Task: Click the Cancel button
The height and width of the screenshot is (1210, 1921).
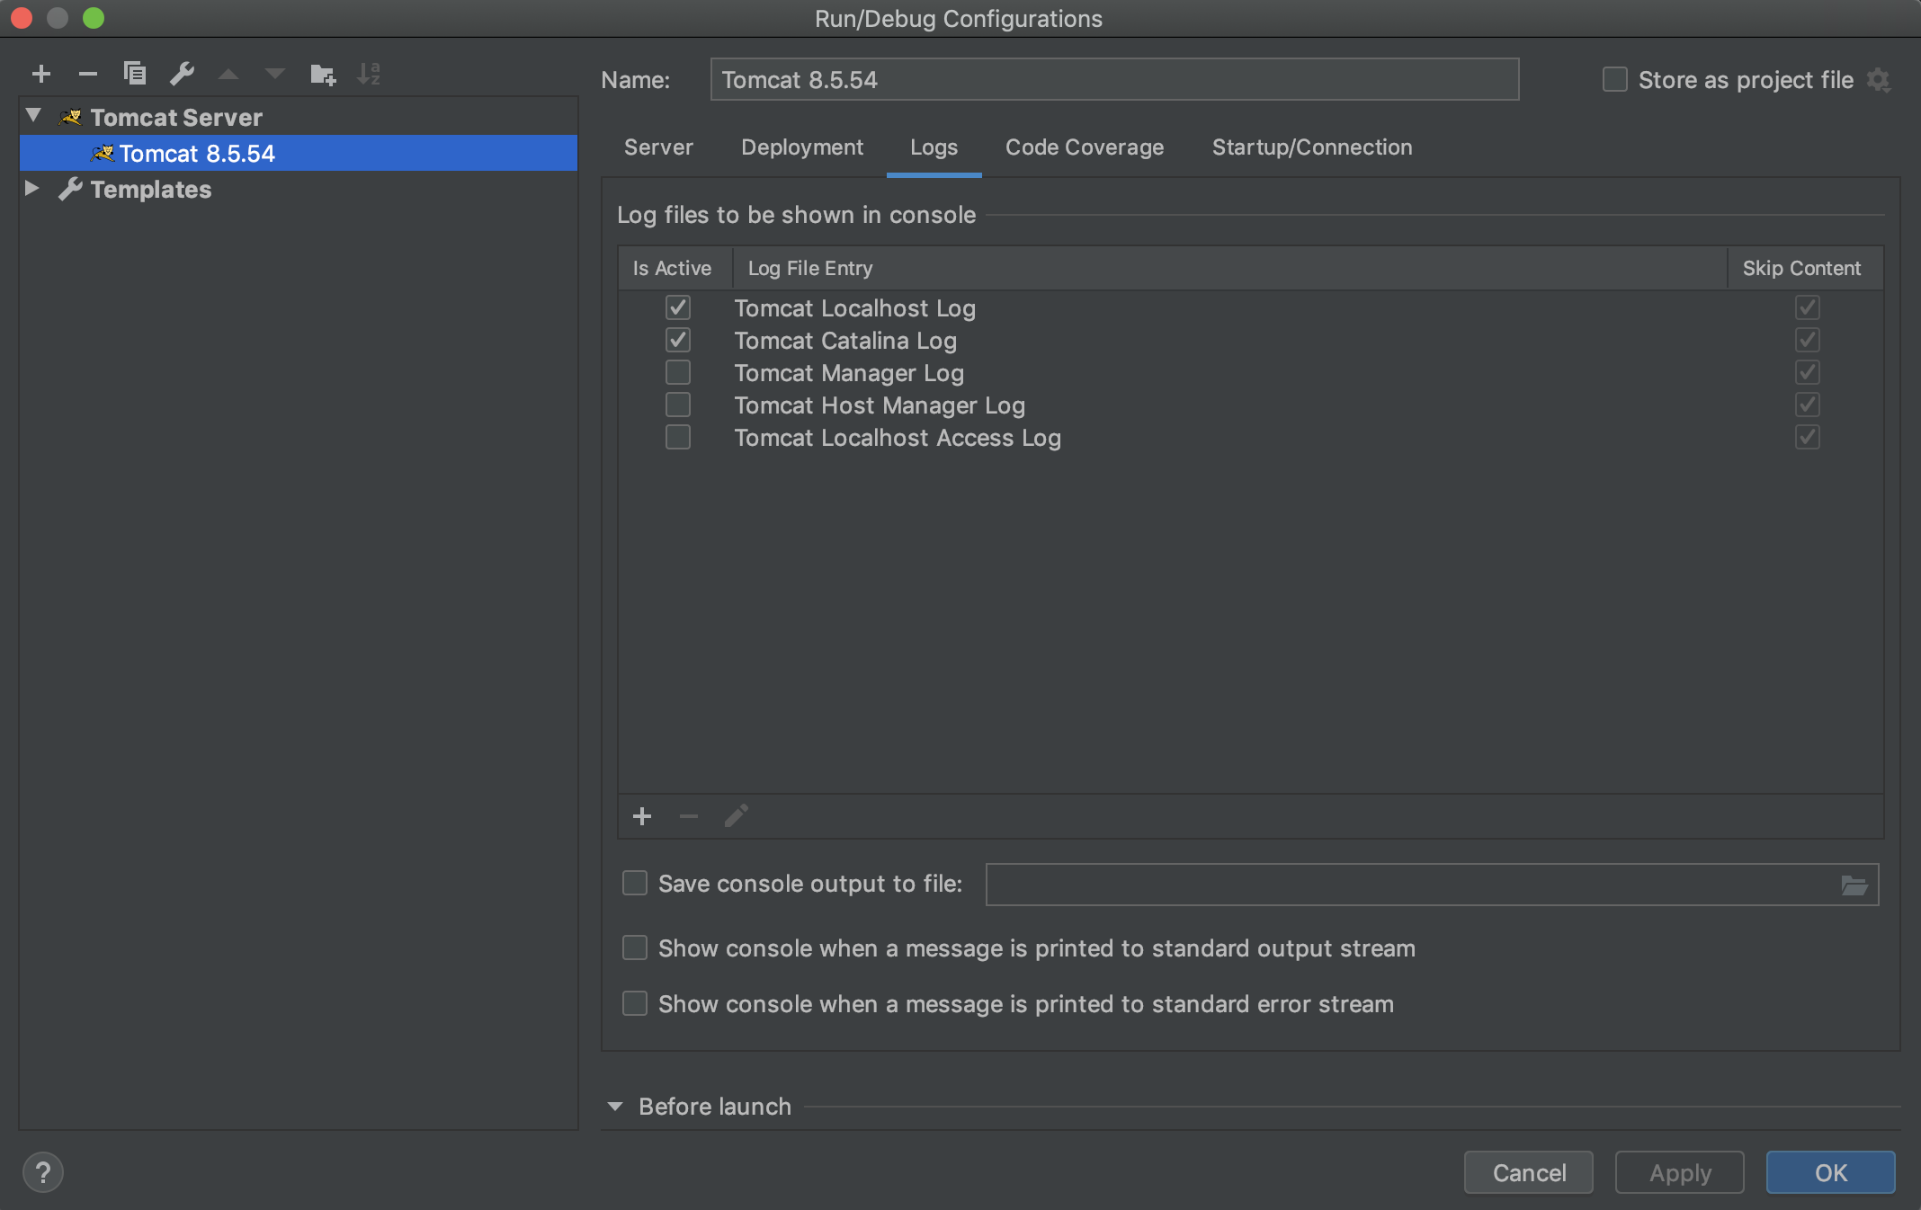Action: pyautogui.click(x=1529, y=1172)
